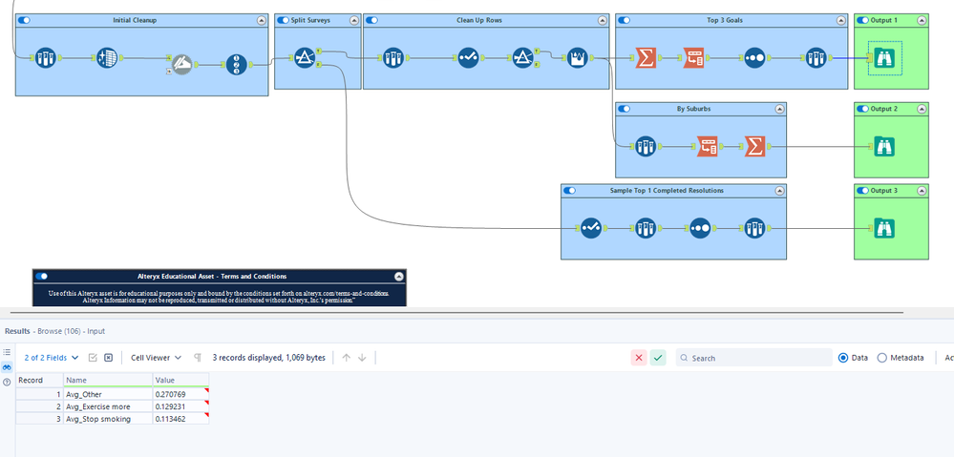Click the Name column header
The width and height of the screenshot is (954, 457).
108,380
